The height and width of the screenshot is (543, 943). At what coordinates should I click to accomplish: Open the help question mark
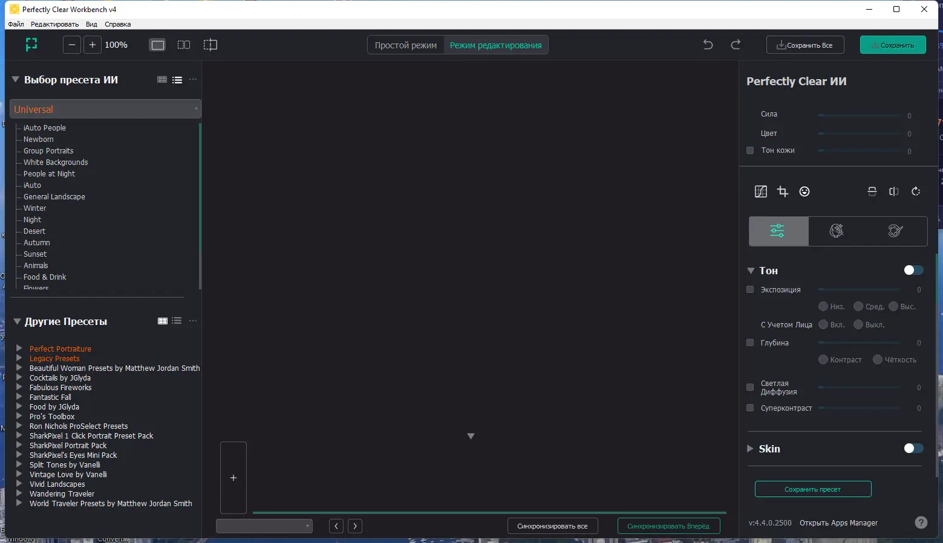click(921, 522)
